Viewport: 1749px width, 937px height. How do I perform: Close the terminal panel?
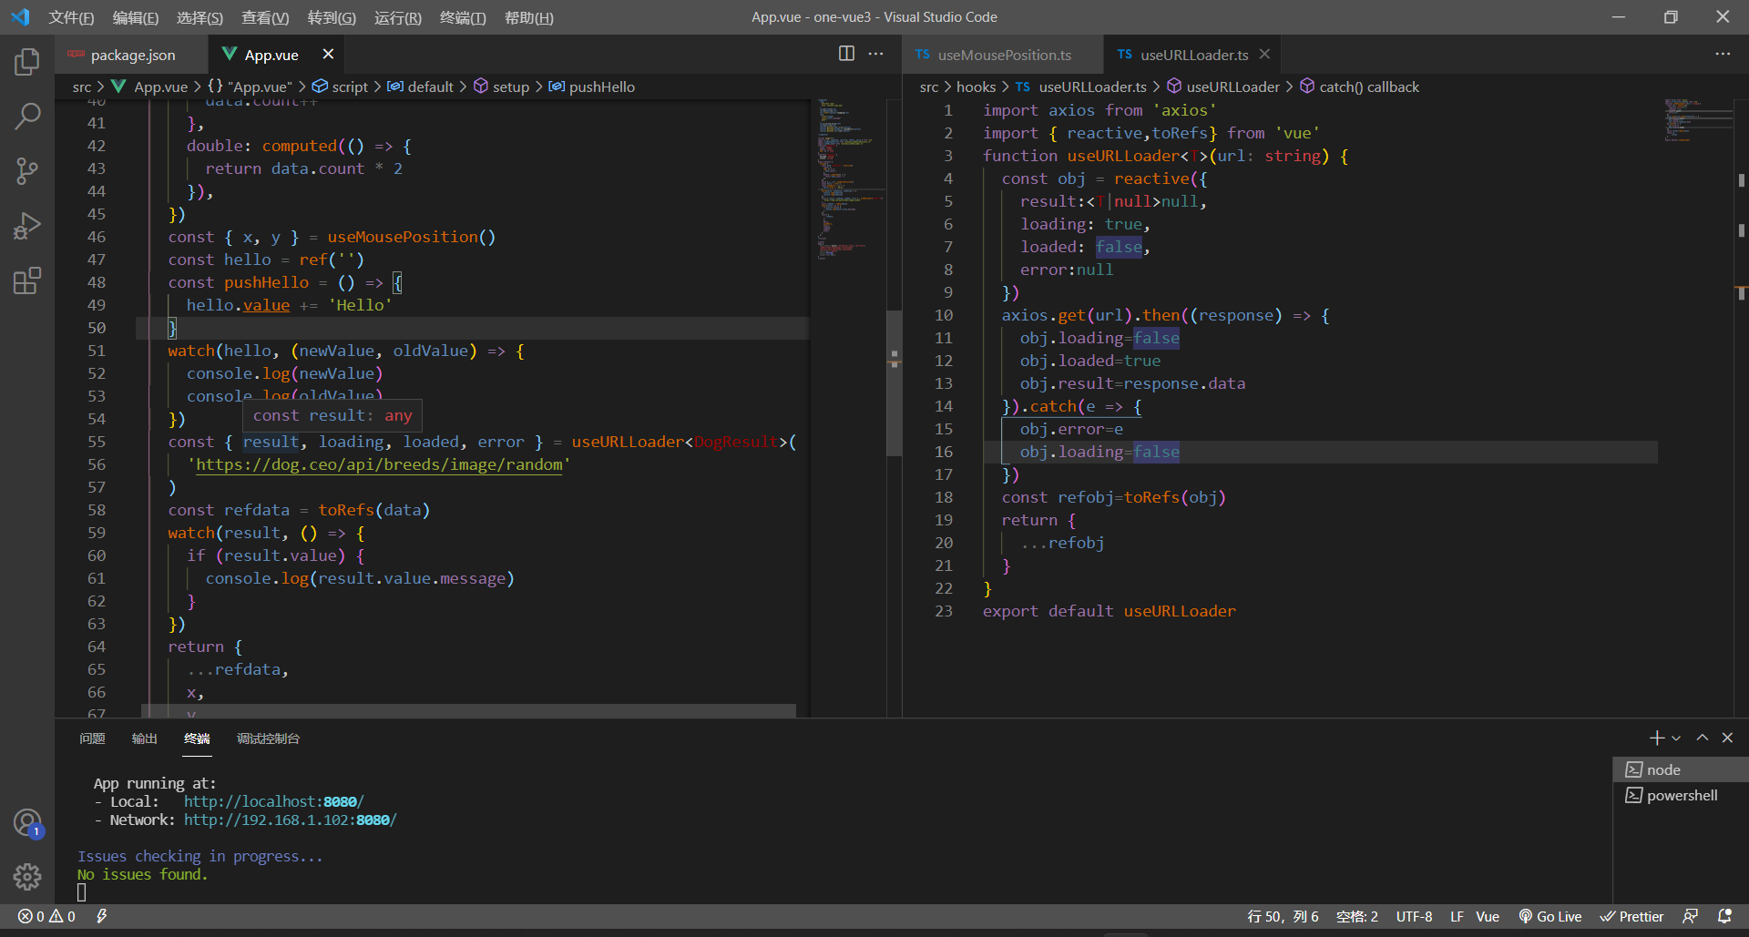[1727, 738]
